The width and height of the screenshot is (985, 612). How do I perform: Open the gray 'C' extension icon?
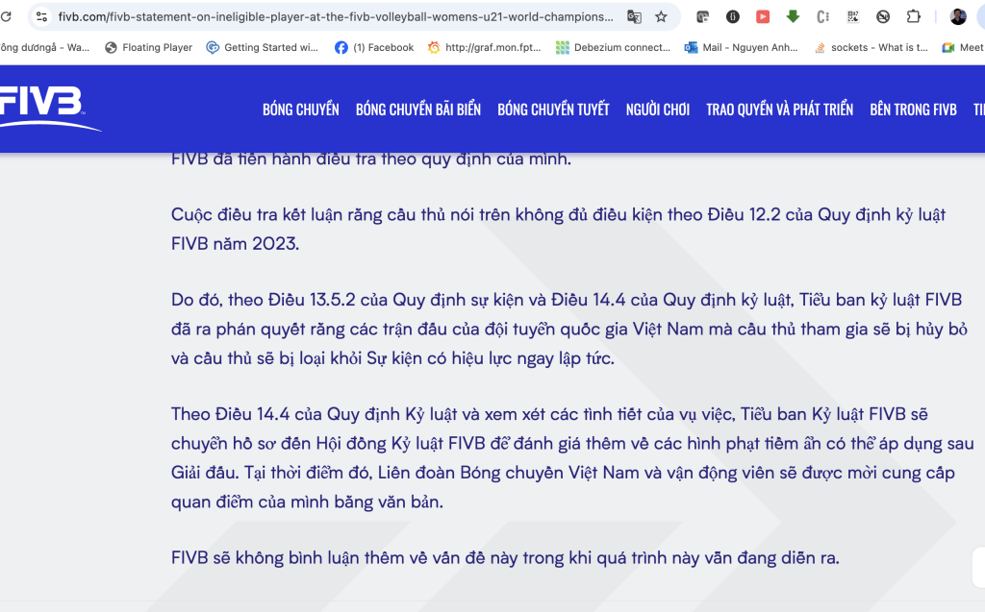point(822,17)
